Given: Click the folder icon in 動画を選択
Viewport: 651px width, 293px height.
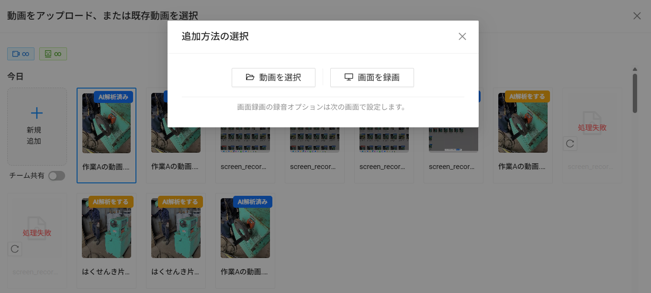Looking at the screenshot, I should coord(250,78).
